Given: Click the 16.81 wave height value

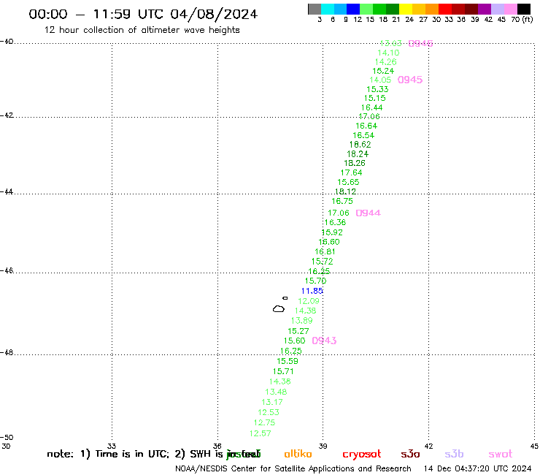Looking at the screenshot, I should coord(325,252).
